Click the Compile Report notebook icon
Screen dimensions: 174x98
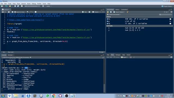point(36,12)
